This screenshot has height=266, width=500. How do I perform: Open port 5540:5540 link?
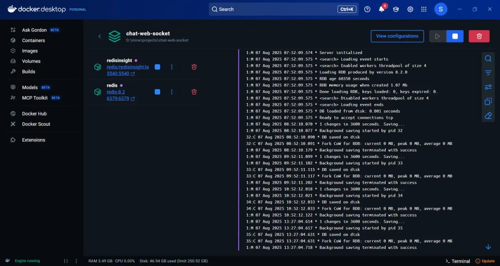click(x=118, y=74)
